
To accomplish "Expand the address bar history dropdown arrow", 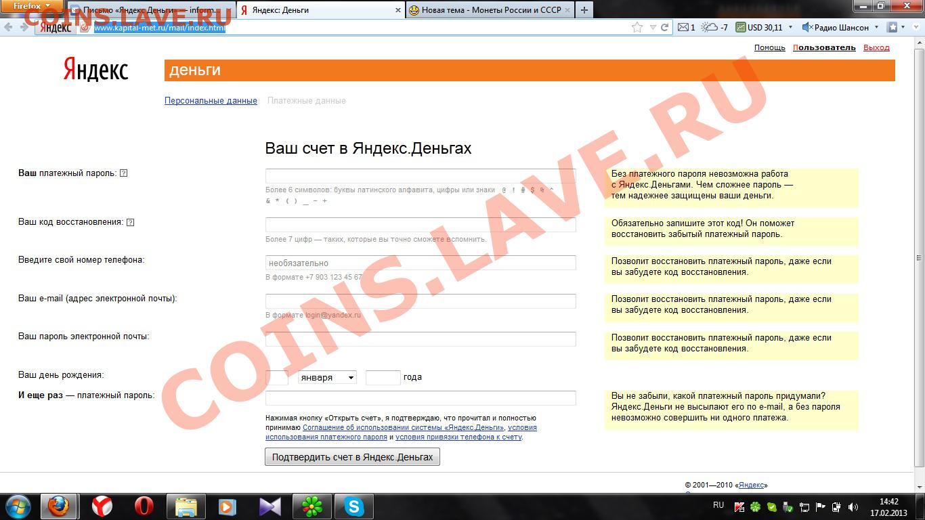I will tap(653, 28).
